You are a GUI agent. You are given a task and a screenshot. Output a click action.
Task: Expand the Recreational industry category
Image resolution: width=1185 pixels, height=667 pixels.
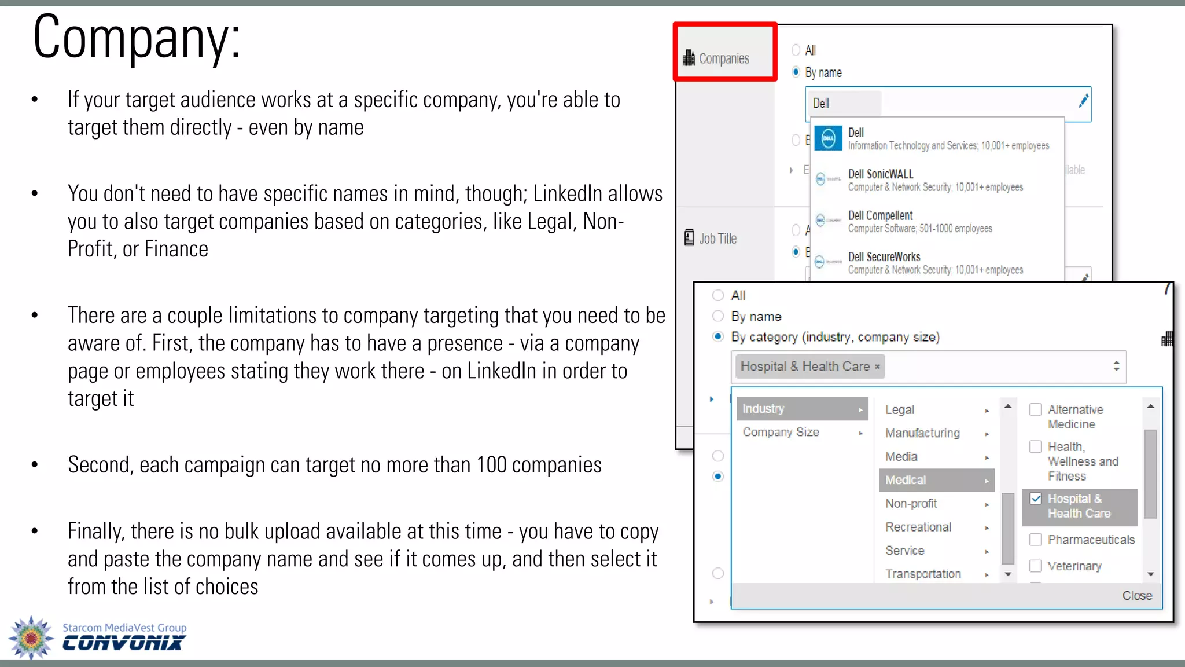937,527
